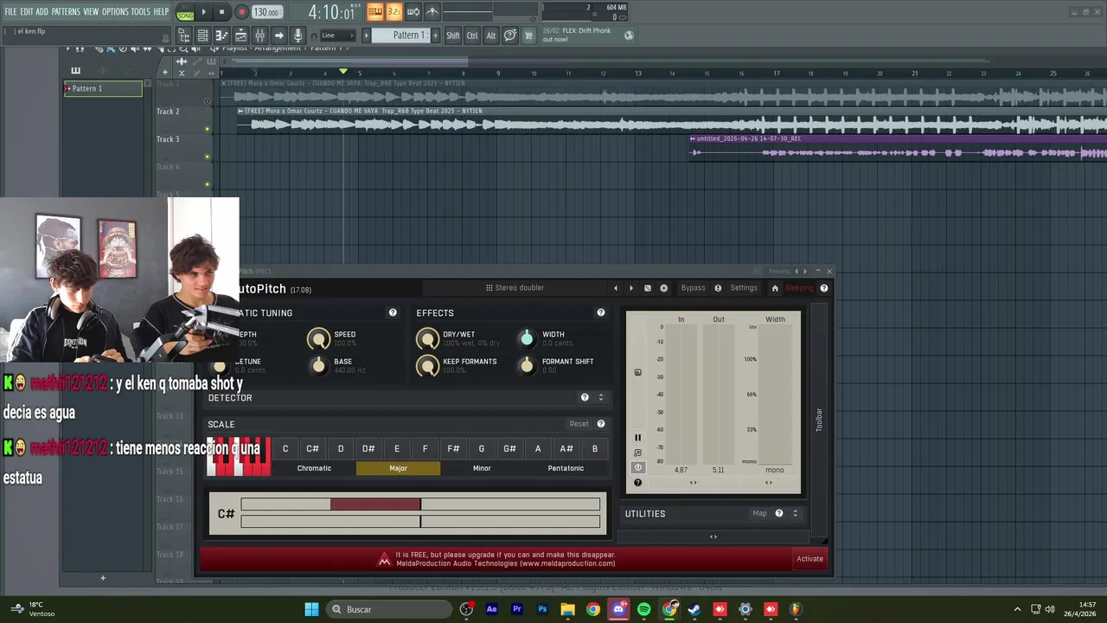Select Chromatic scale type

tap(314, 468)
